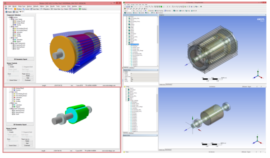The image size is (270, 158).
Task: Select the Radial view icon tab
Action: (x=9, y=12)
